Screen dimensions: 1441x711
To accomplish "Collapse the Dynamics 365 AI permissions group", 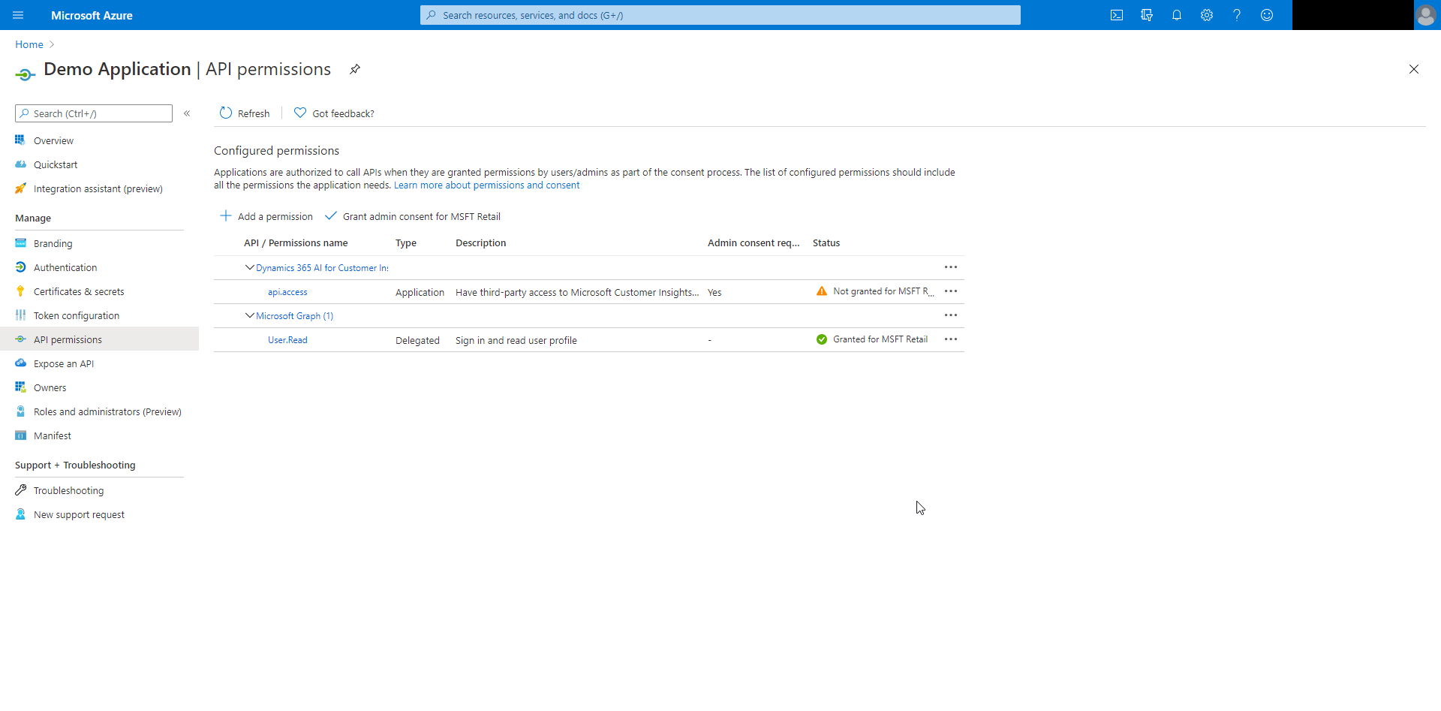I will click(x=250, y=268).
